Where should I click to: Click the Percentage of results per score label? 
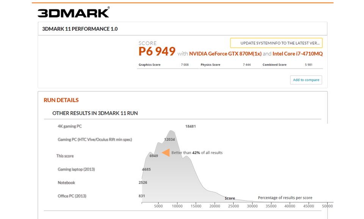click(x=285, y=198)
